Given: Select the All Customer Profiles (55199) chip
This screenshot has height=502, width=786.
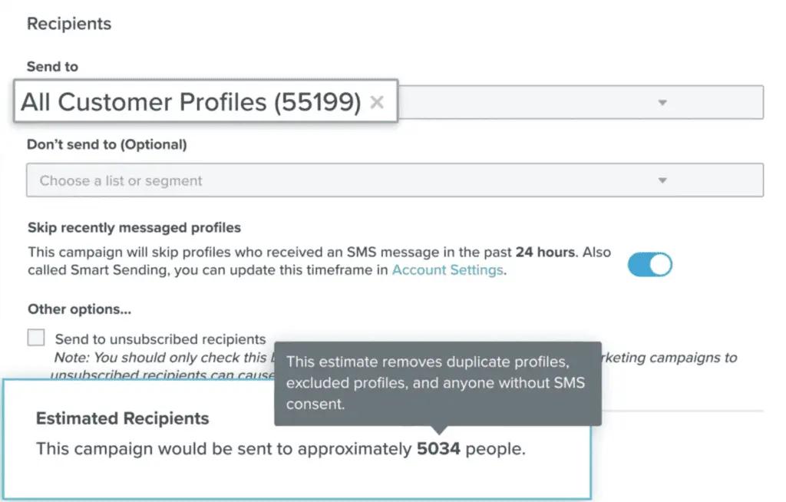Looking at the screenshot, I should click(x=192, y=101).
